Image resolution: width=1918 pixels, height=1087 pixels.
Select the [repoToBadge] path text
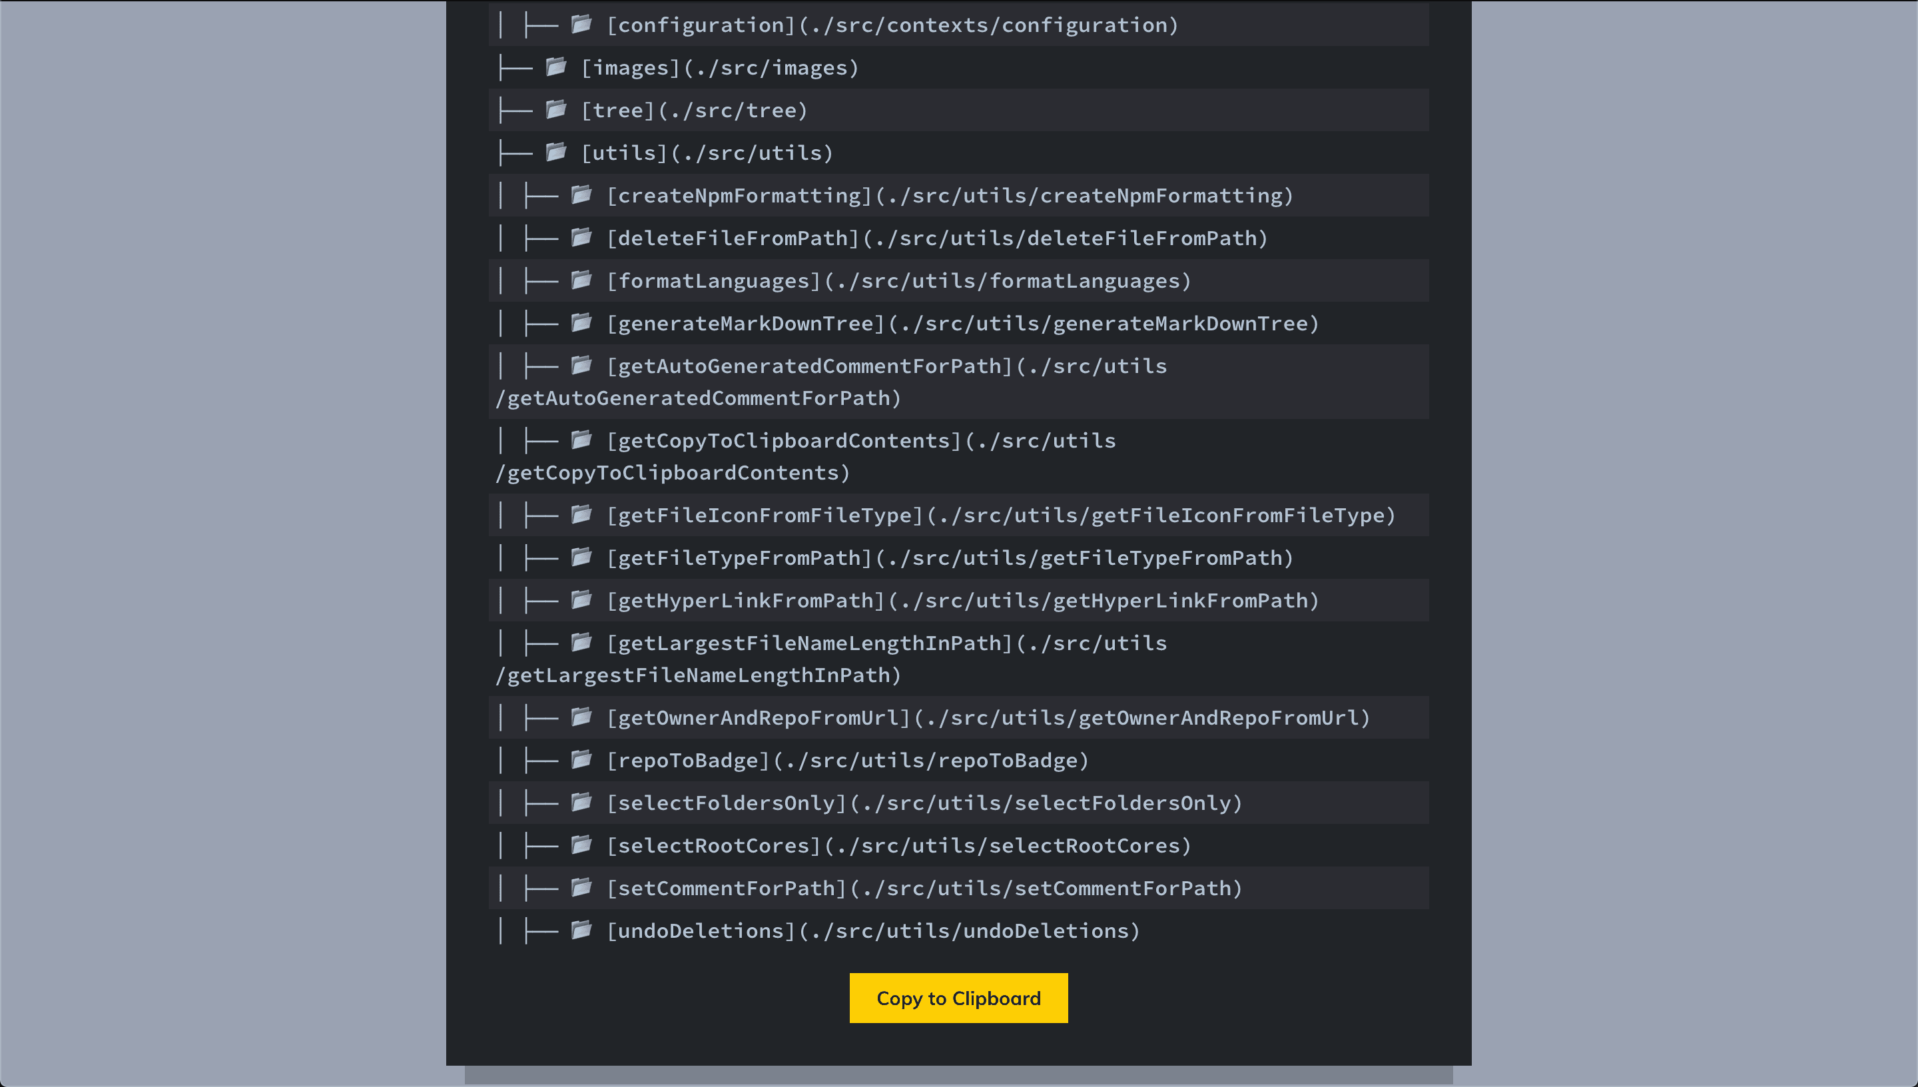[x=848, y=760]
